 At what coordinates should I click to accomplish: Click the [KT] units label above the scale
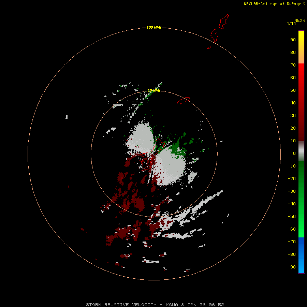coord(291,24)
